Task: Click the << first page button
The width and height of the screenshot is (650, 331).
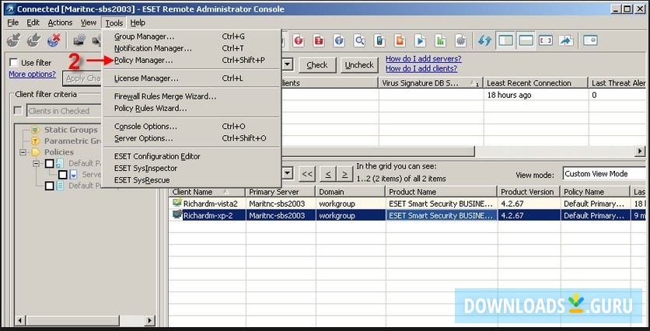Action: (x=307, y=173)
